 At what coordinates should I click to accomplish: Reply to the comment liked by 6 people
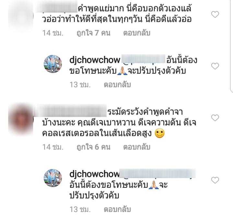pyautogui.click(x=137, y=147)
